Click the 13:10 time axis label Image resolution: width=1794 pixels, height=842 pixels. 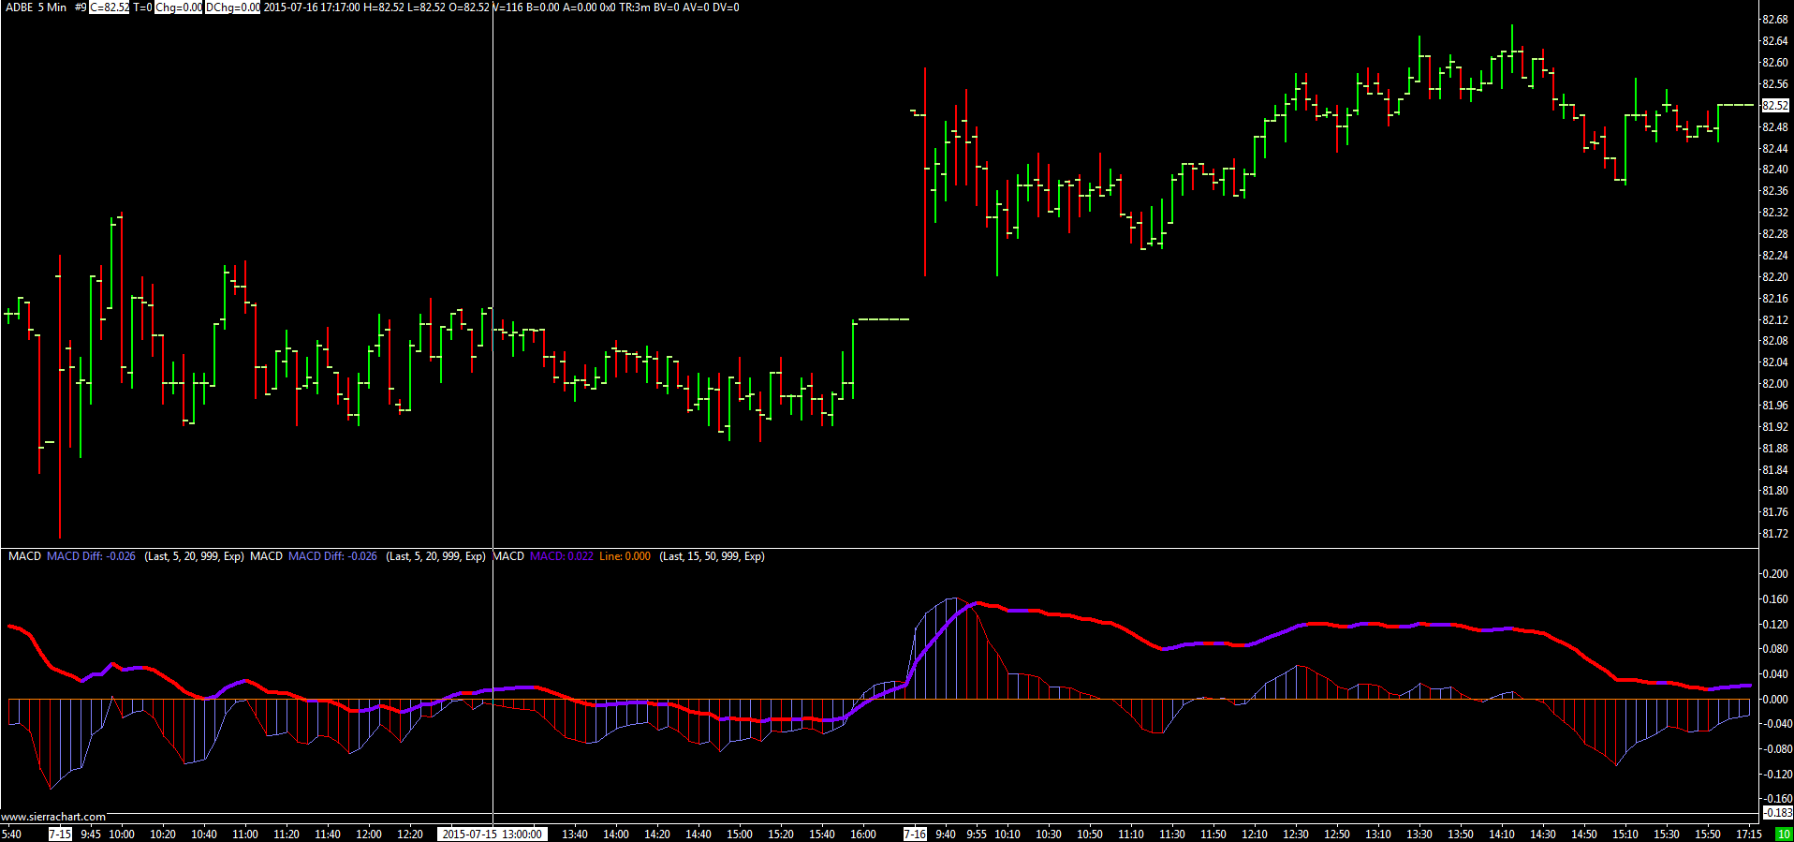click(1378, 835)
